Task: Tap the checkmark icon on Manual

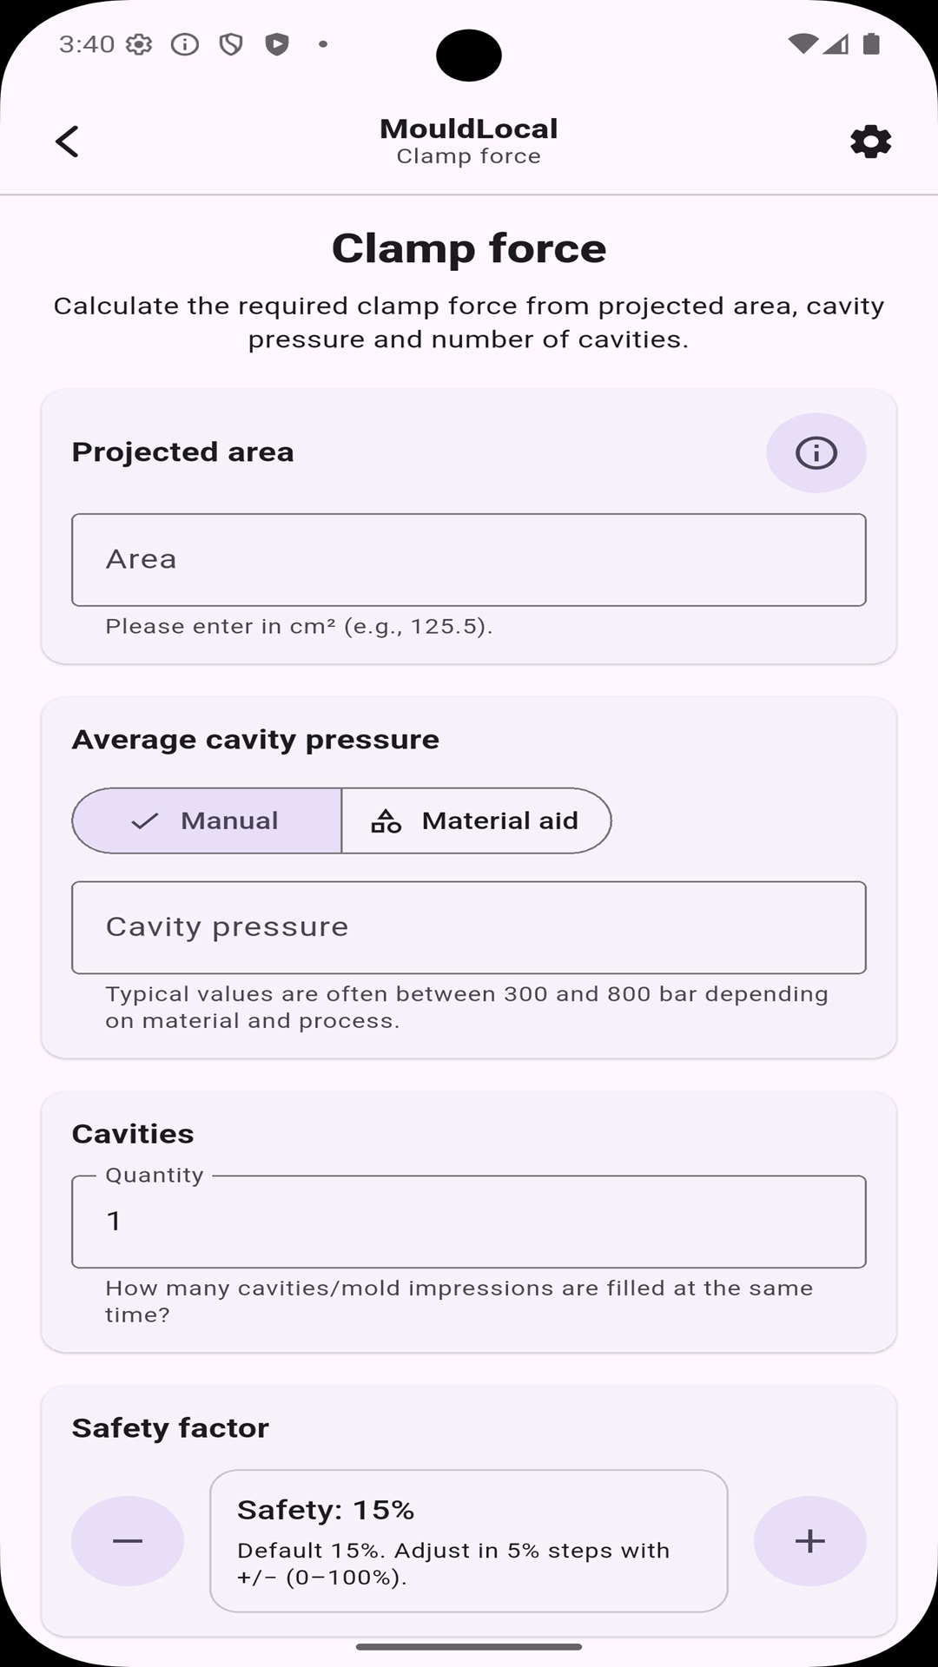Action: point(145,820)
